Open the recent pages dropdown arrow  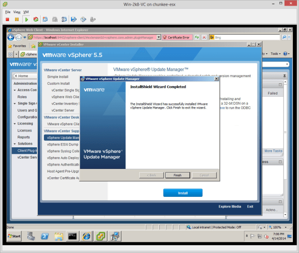(25, 37)
